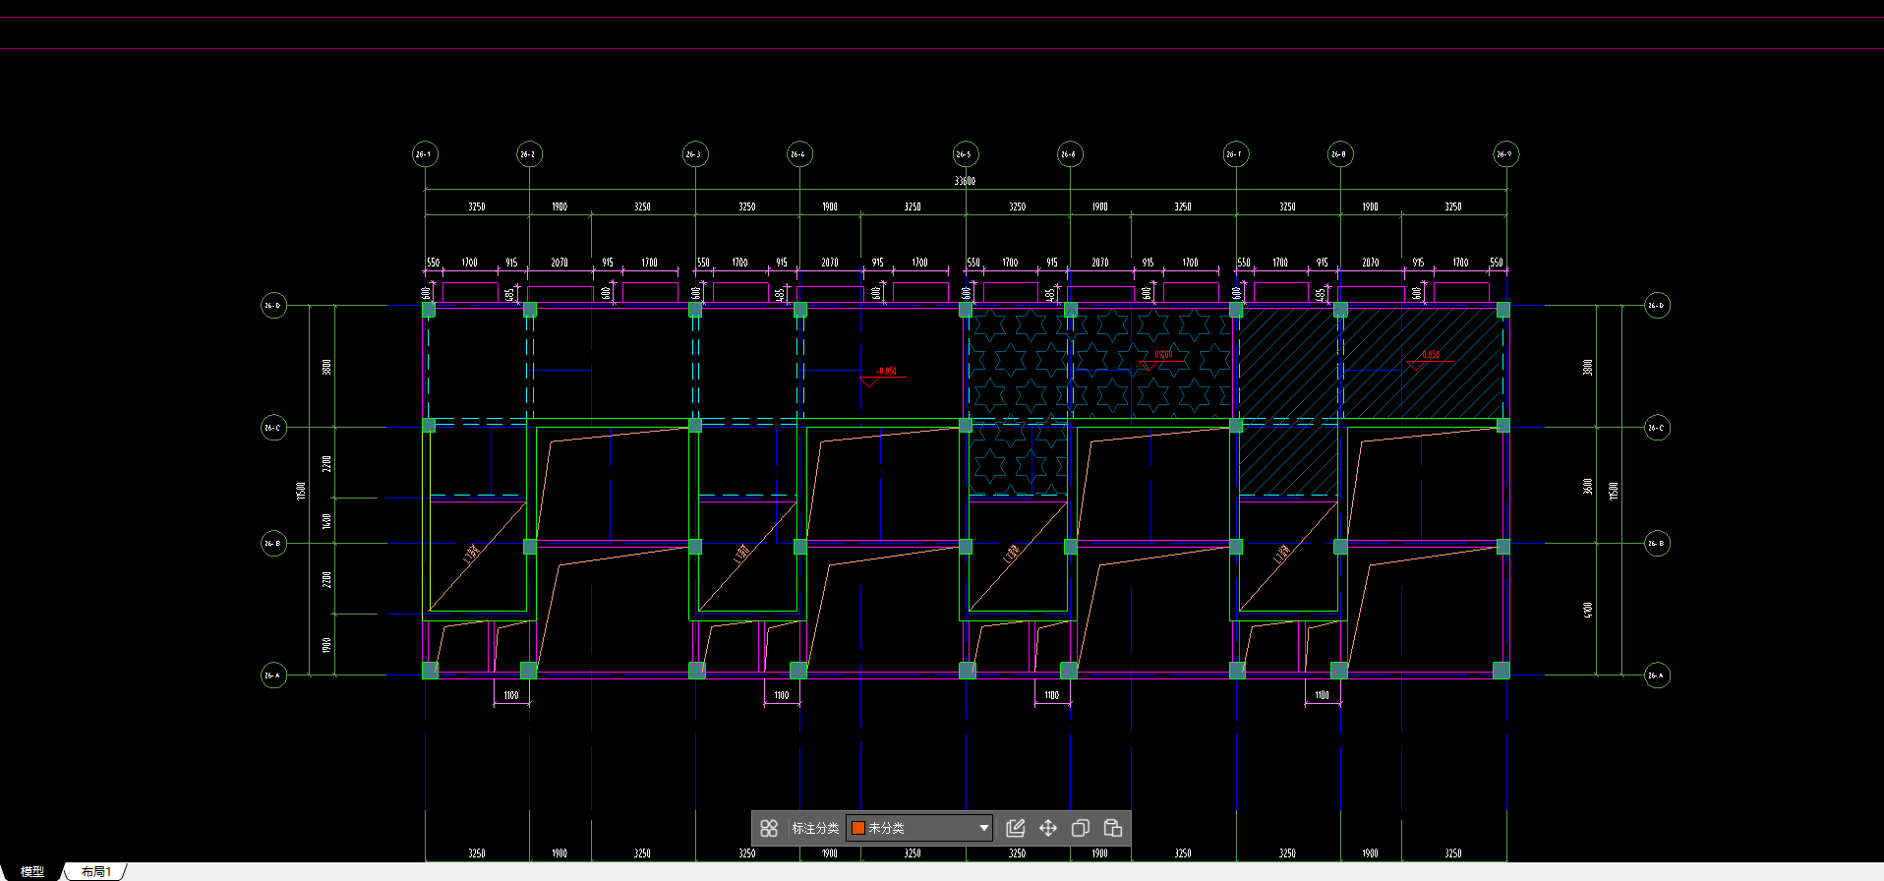This screenshot has height=881, width=1884.
Task: Select axis bubble 26-5 at top
Action: [x=966, y=154]
